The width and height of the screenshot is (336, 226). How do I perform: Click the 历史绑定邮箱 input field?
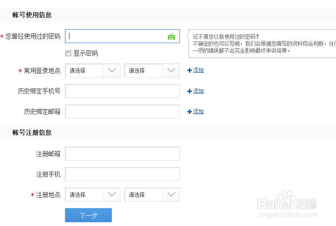pos(122,111)
